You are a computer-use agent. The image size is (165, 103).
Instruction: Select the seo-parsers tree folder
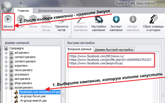(x=22, y=79)
